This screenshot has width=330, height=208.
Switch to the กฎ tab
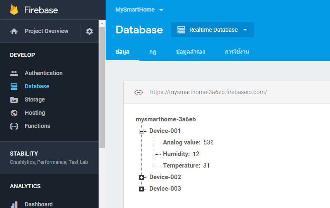(153, 52)
